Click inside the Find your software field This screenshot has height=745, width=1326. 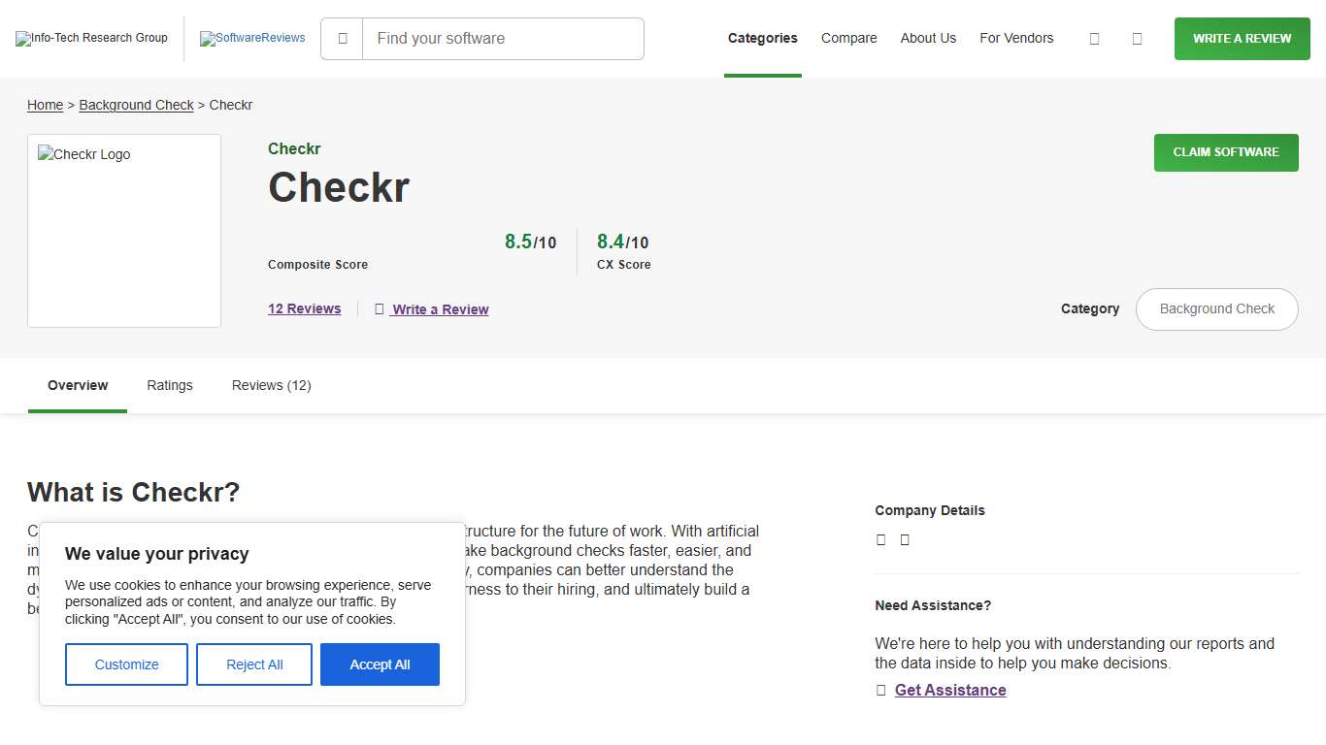point(503,38)
